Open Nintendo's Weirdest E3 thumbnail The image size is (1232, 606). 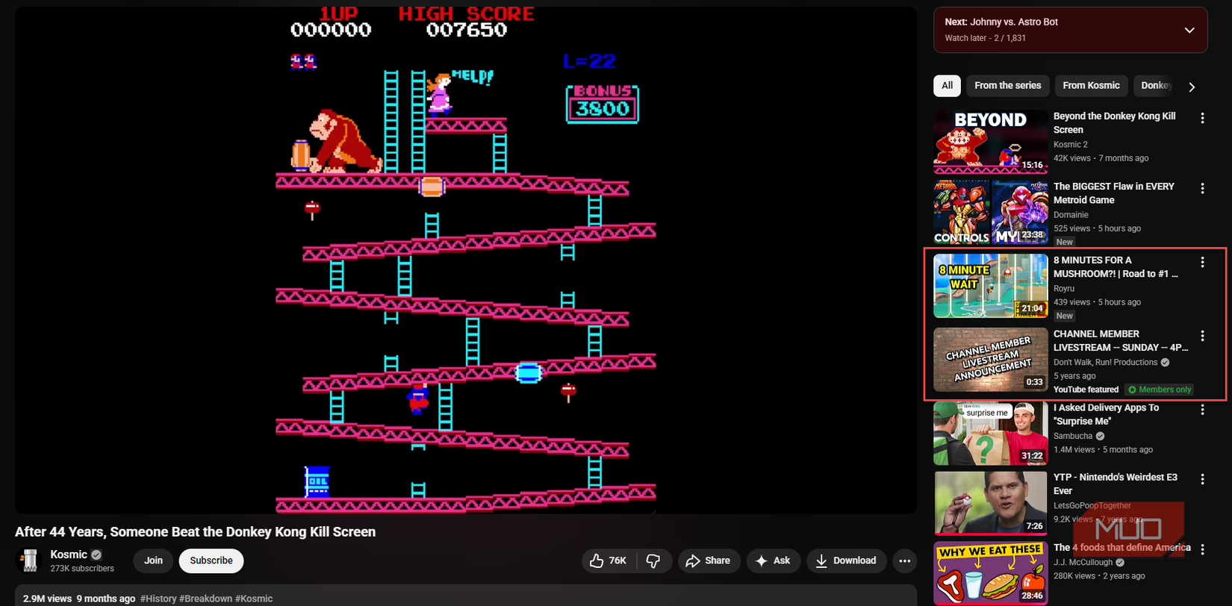pyautogui.click(x=990, y=503)
